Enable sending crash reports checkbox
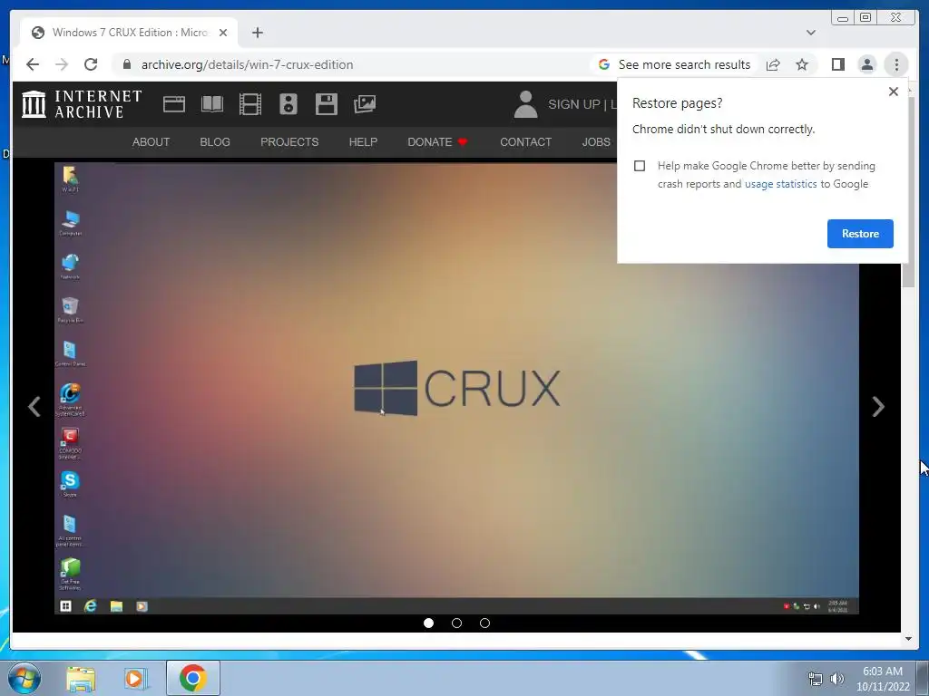The height and width of the screenshot is (696, 929). click(x=640, y=166)
